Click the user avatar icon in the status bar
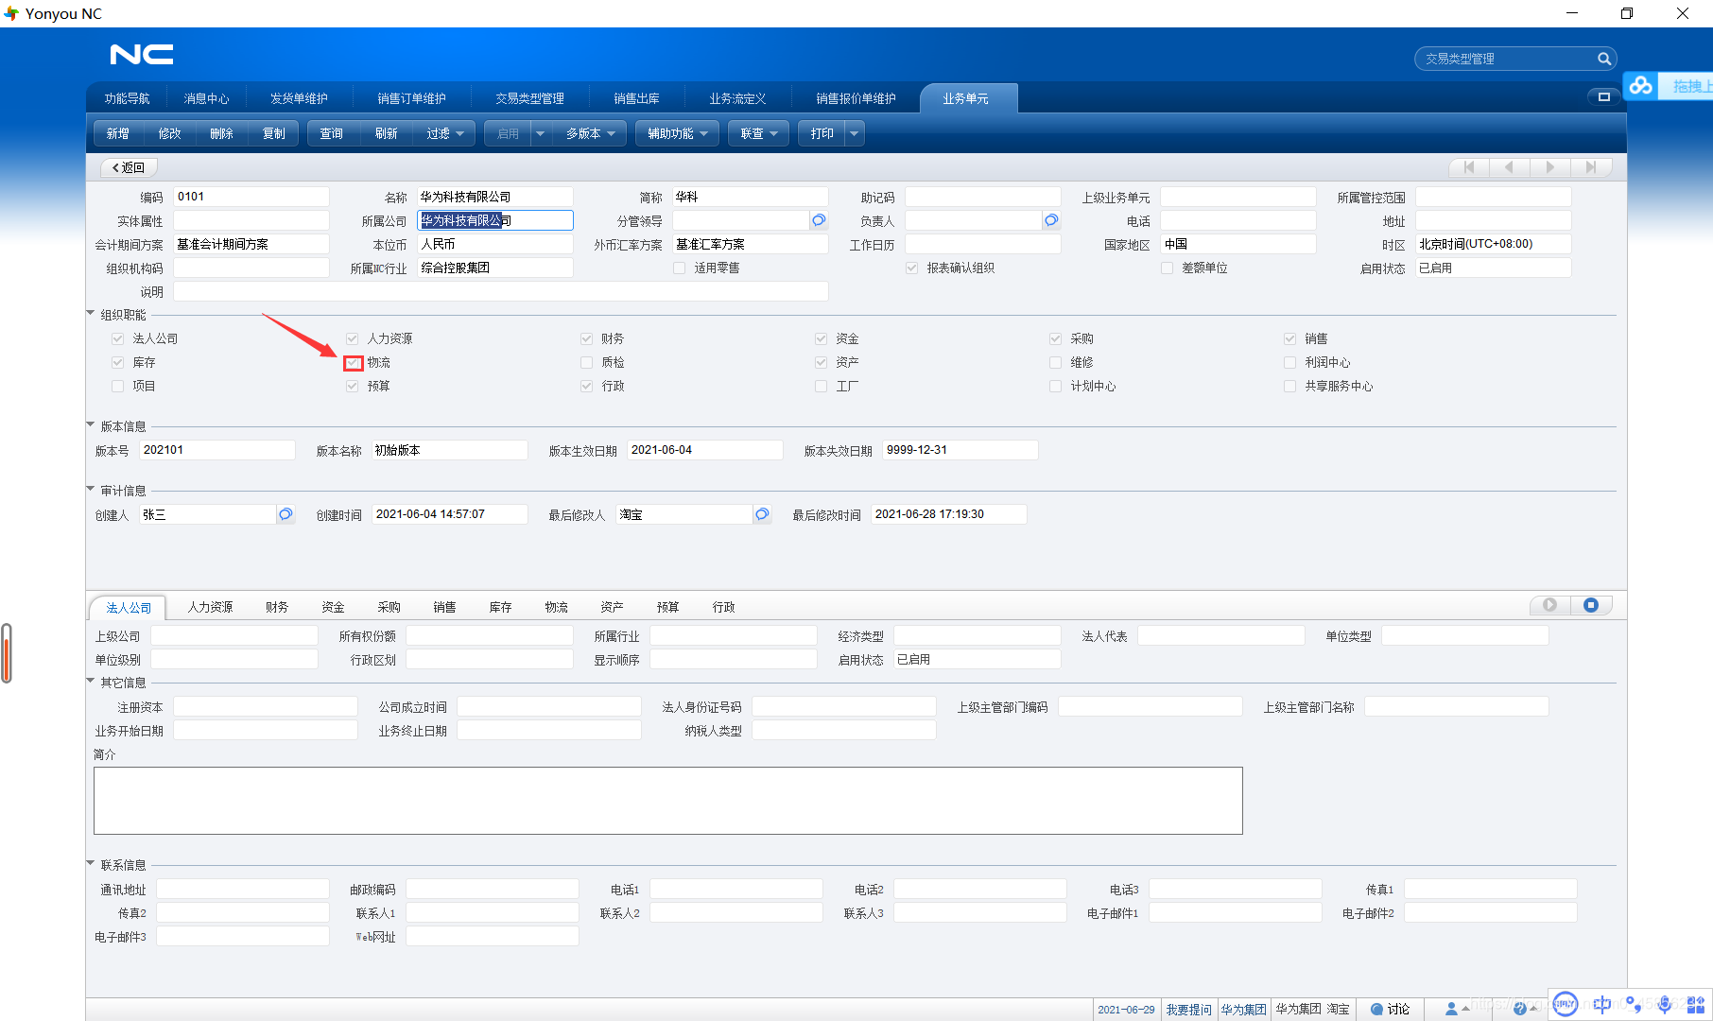Screen dimensions: 1713x1021 click(x=1451, y=1010)
